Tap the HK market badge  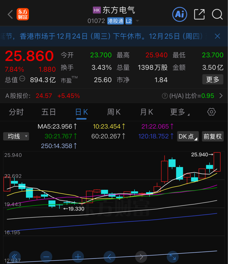point(97,10)
